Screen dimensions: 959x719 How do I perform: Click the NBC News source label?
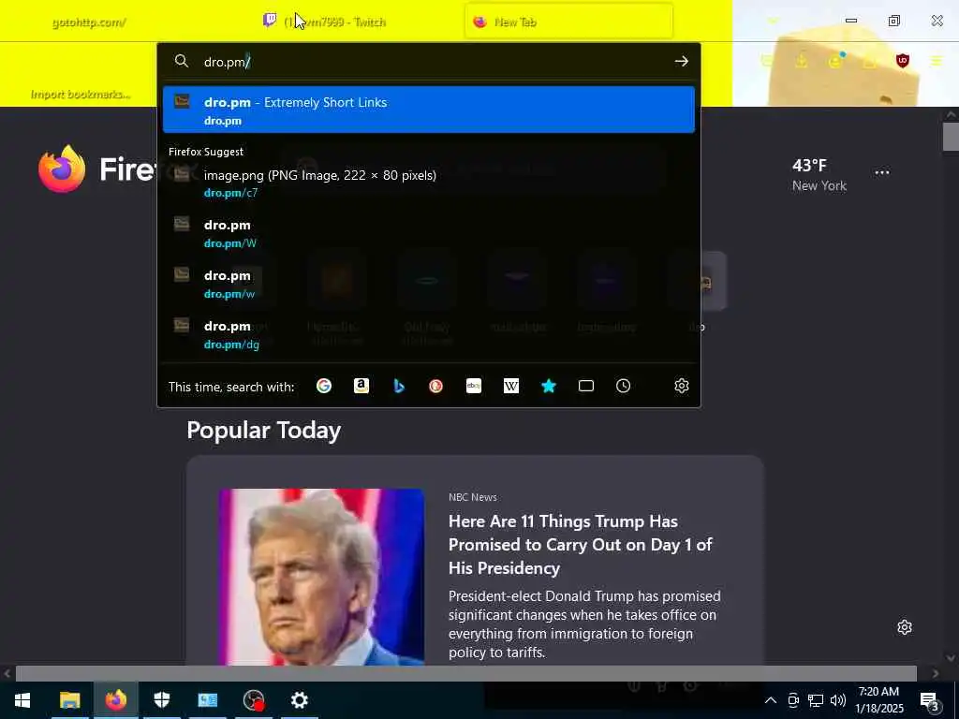[x=472, y=497]
